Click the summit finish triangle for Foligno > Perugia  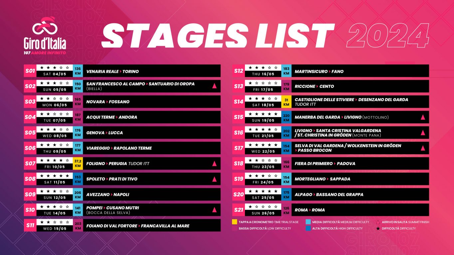(215, 164)
